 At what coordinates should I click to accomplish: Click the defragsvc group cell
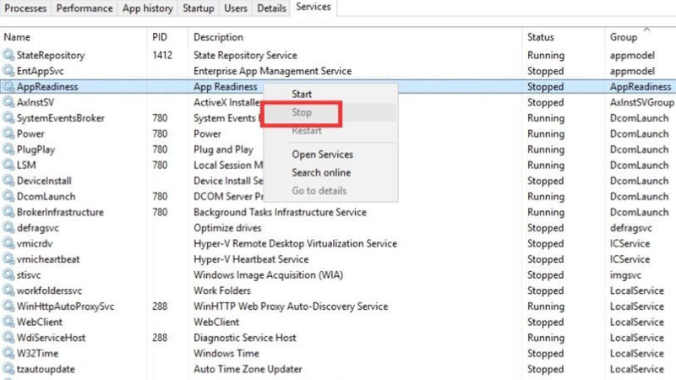[x=630, y=228]
